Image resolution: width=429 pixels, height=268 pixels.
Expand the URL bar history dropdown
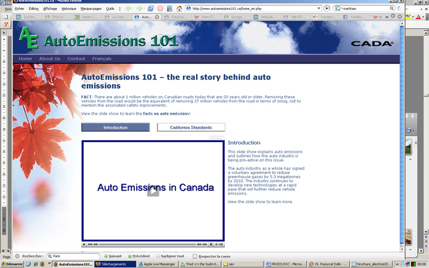319,9
